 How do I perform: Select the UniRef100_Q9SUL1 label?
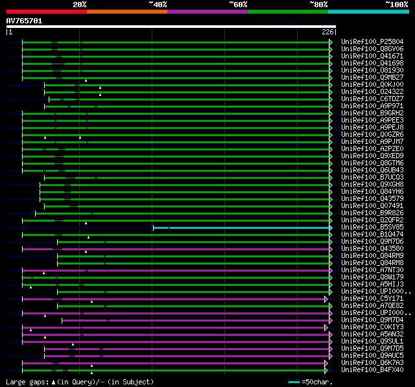[x=372, y=342]
